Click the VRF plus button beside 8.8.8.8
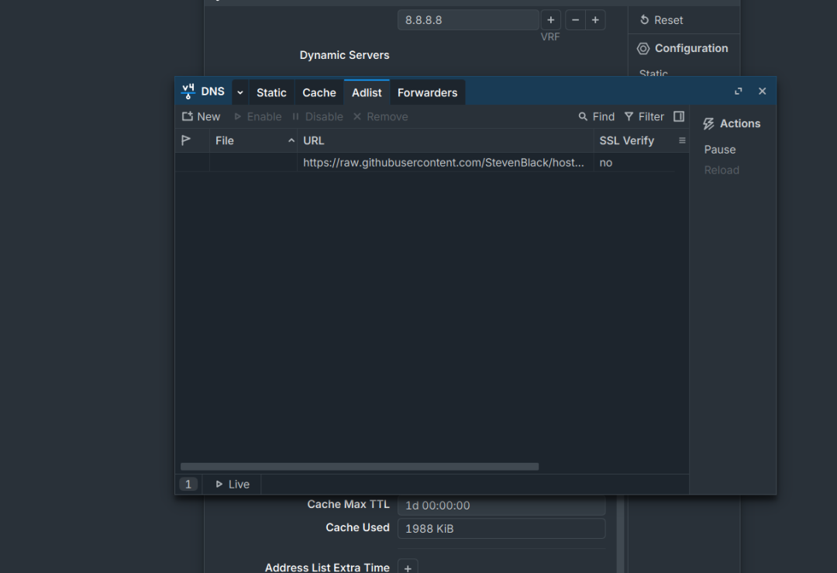This screenshot has width=837, height=573. pyautogui.click(x=551, y=20)
